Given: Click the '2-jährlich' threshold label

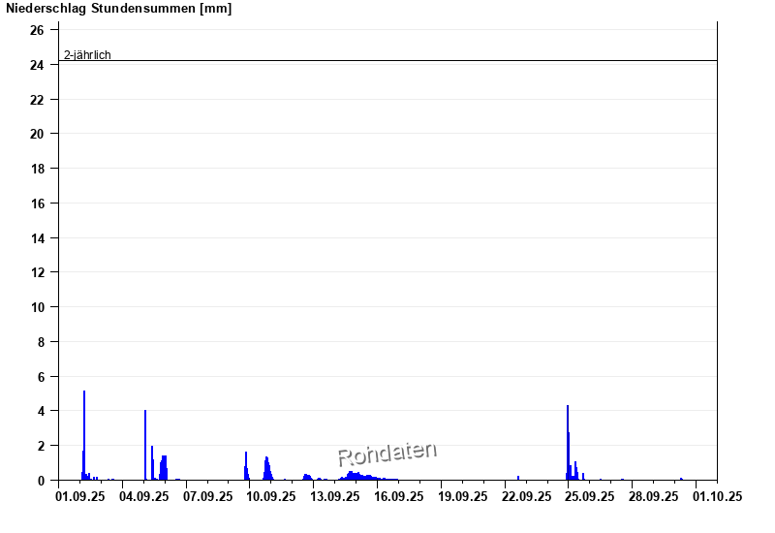Looking at the screenshot, I should 87,55.
